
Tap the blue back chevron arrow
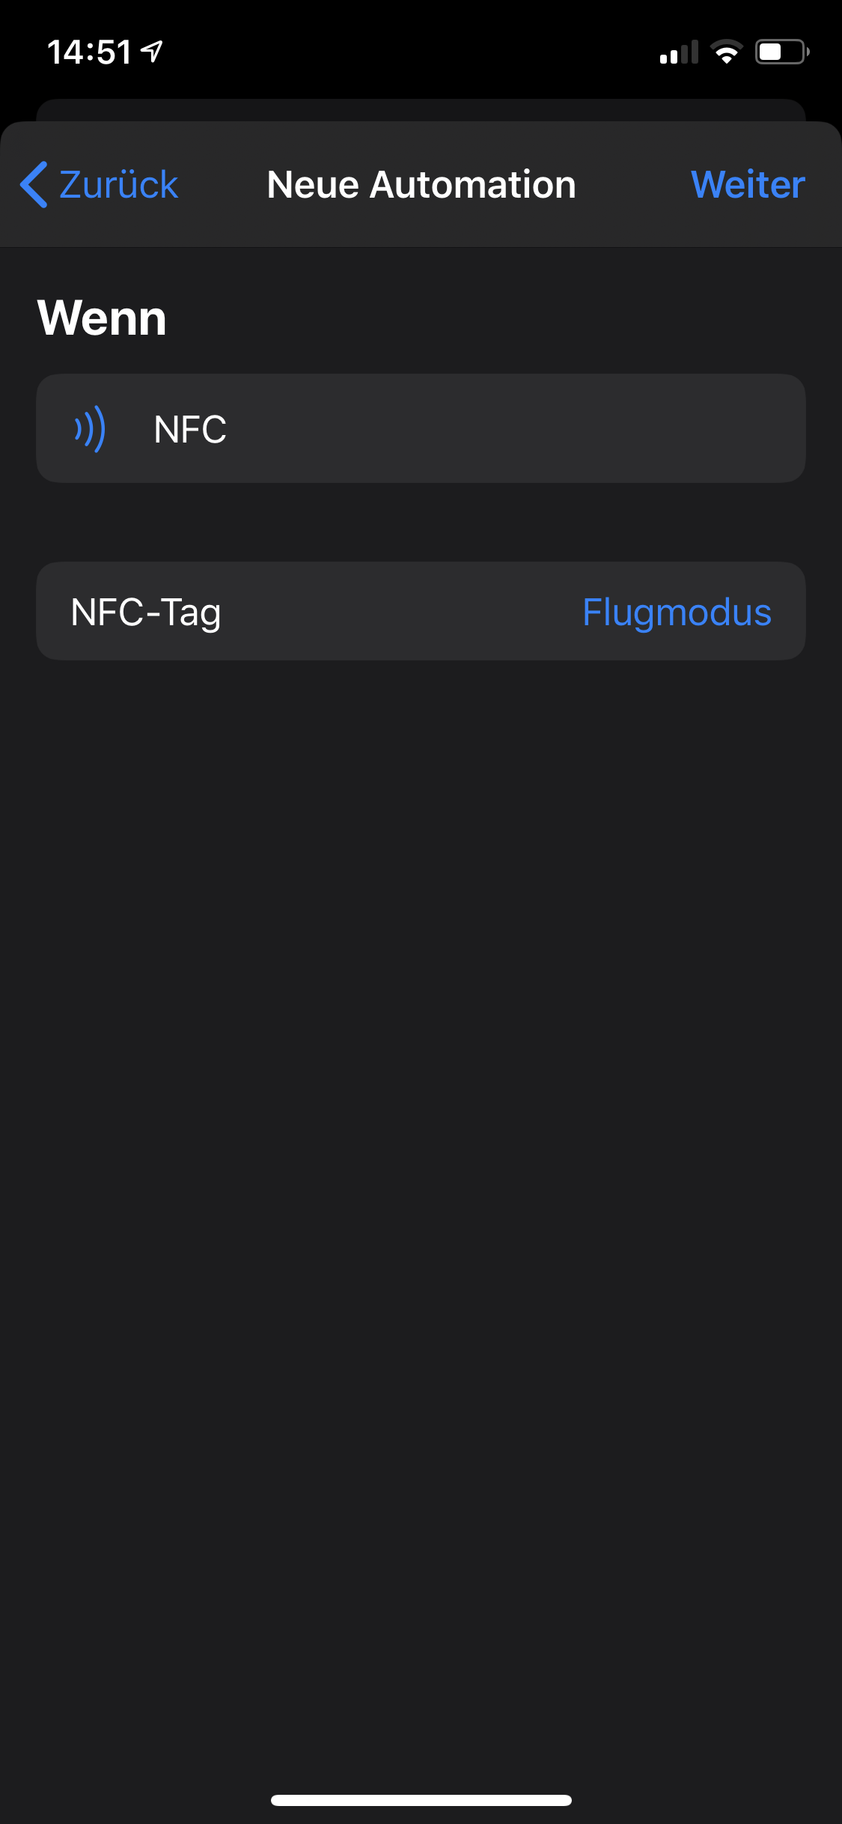[x=34, y=184]
